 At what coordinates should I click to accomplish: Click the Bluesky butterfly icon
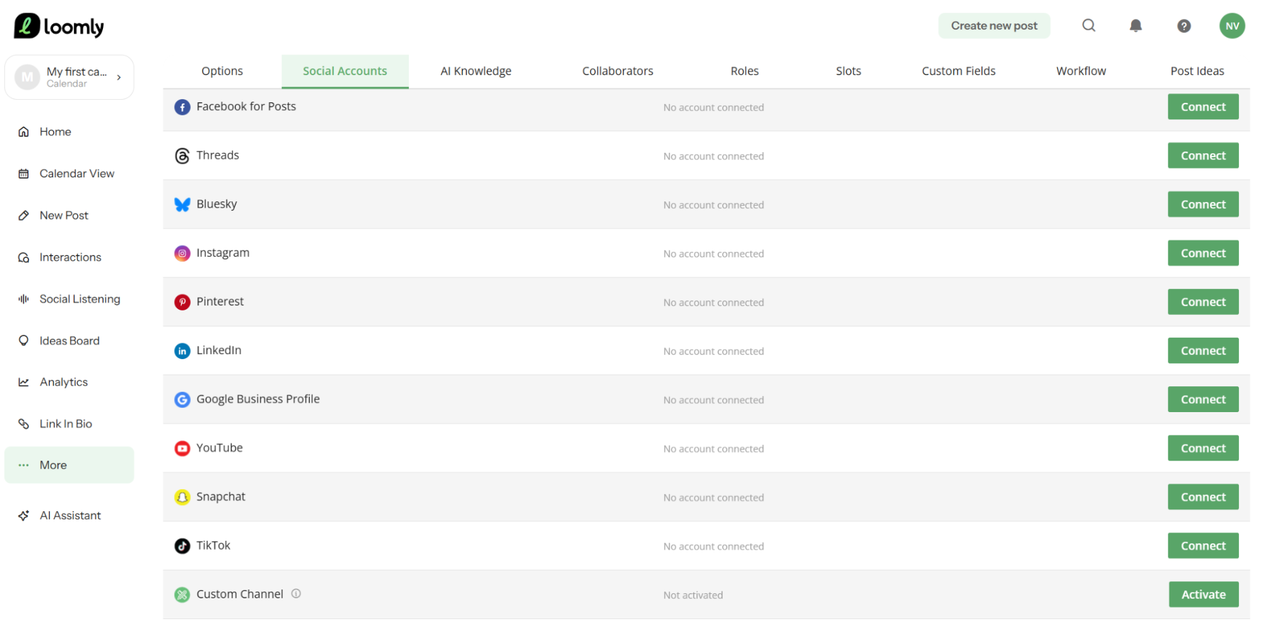[182, 204]
